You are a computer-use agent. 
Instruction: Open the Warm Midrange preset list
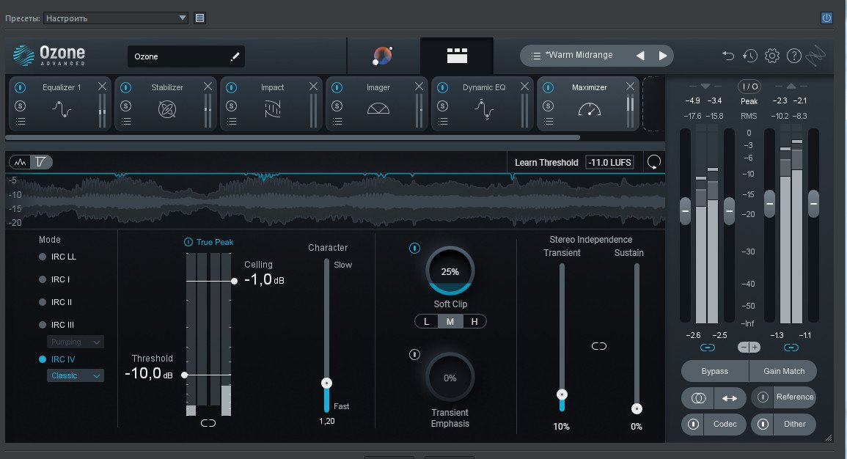[x=536, y=55]
